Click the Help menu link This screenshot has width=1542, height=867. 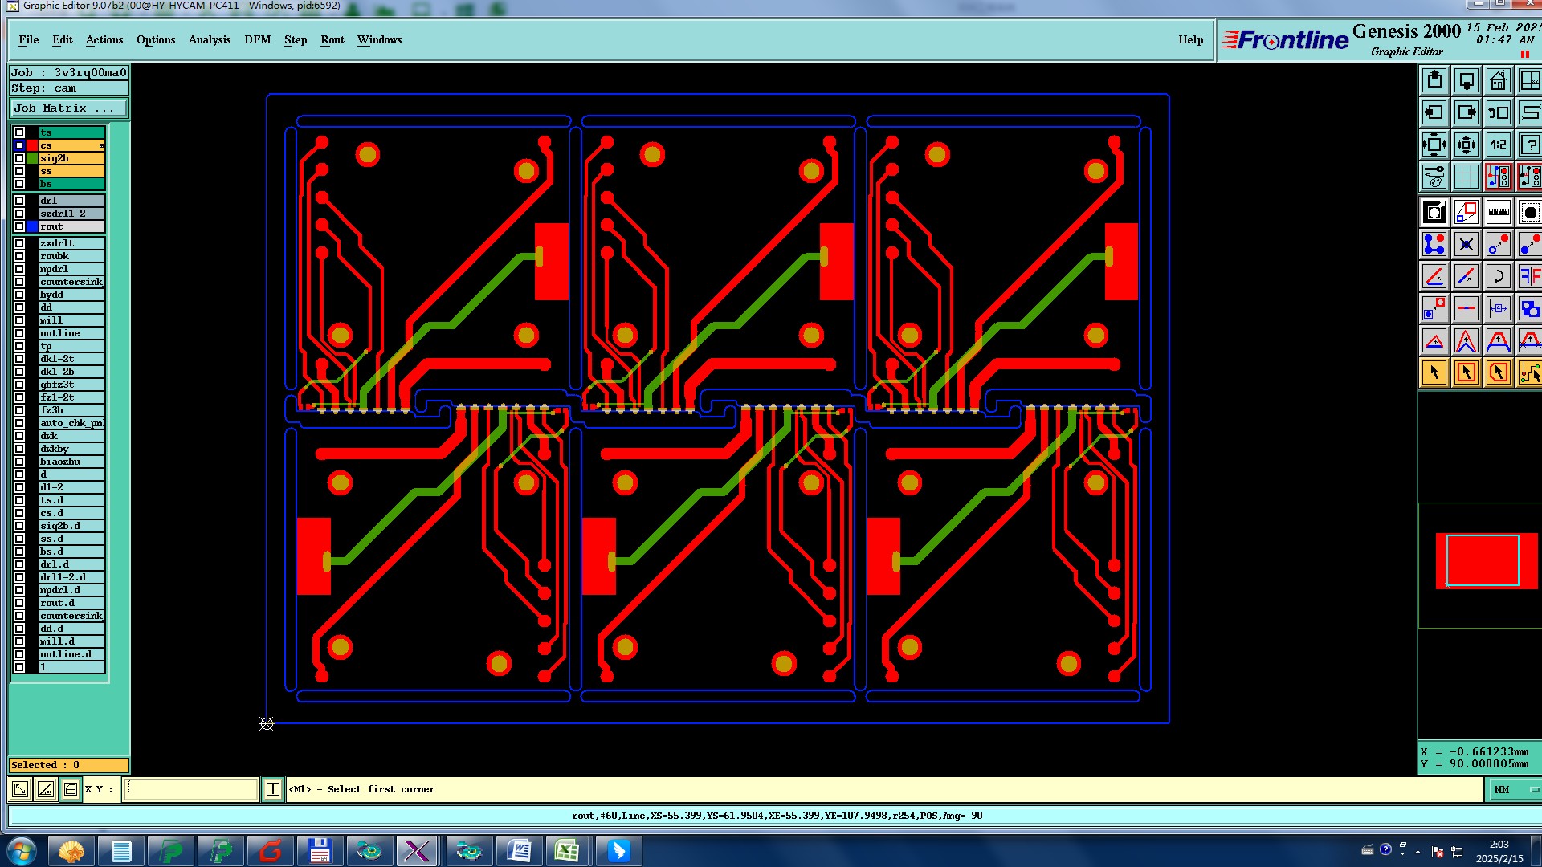tap(1190, 39)
